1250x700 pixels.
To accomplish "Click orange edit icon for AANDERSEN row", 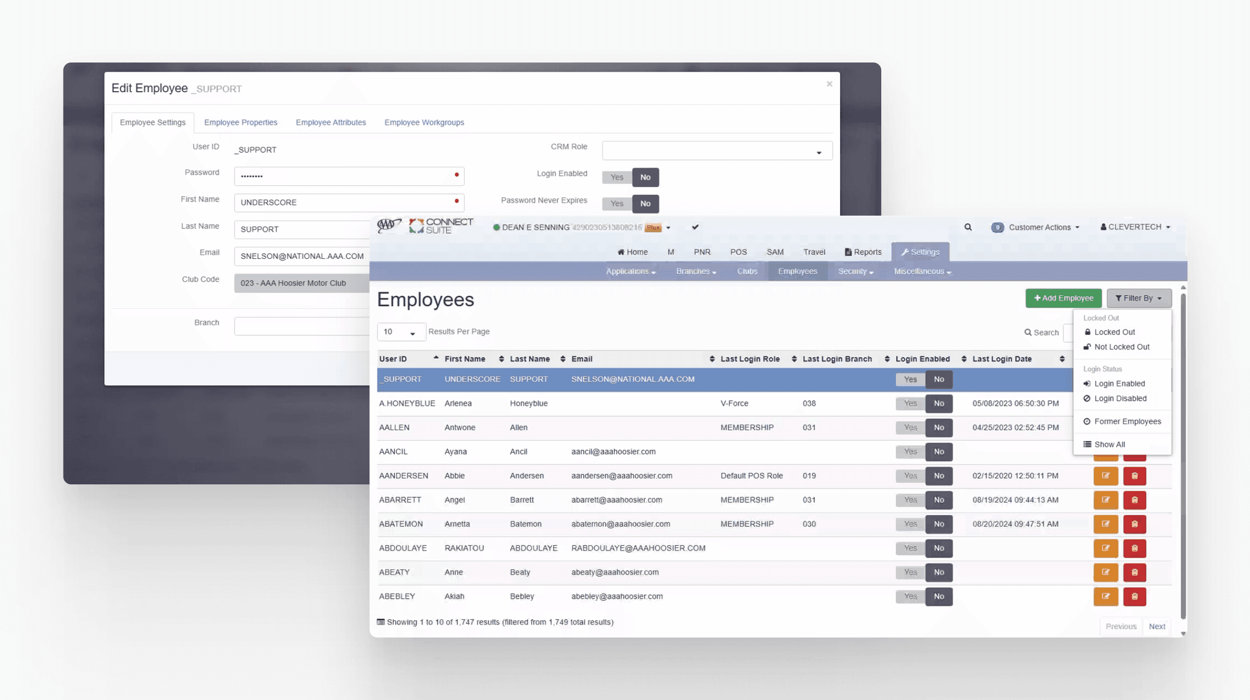I will [x=1105, y=476].
